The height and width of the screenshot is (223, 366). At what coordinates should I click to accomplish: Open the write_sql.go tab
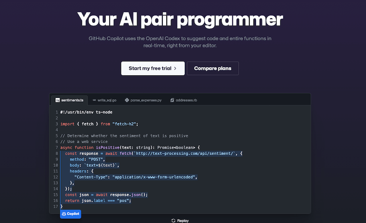pos(105,100)
